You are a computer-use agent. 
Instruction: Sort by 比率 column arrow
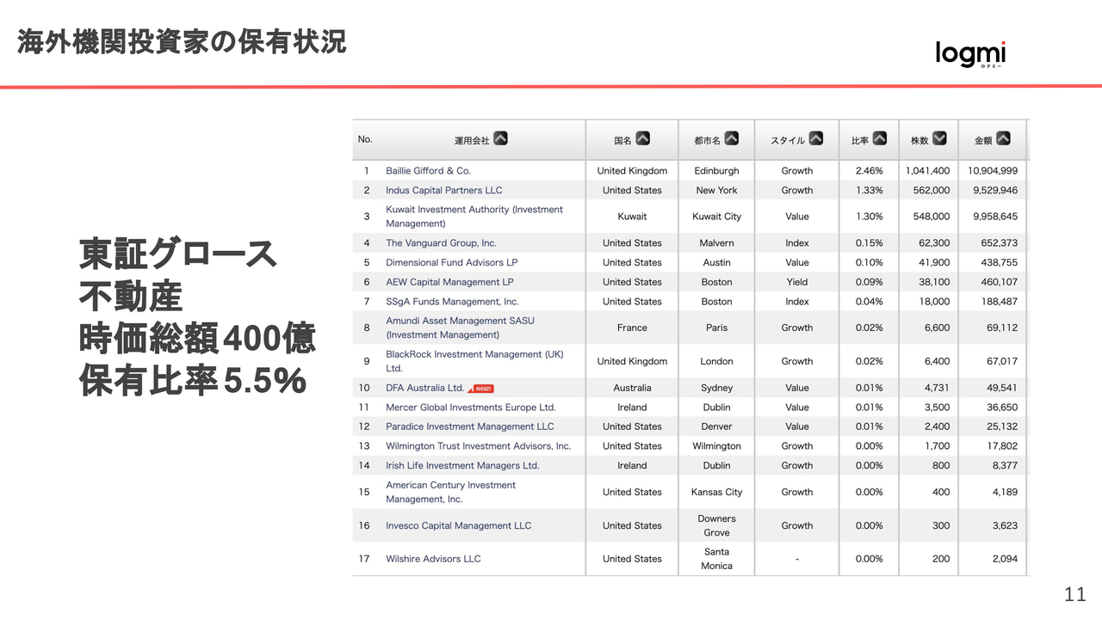point(880,138)
